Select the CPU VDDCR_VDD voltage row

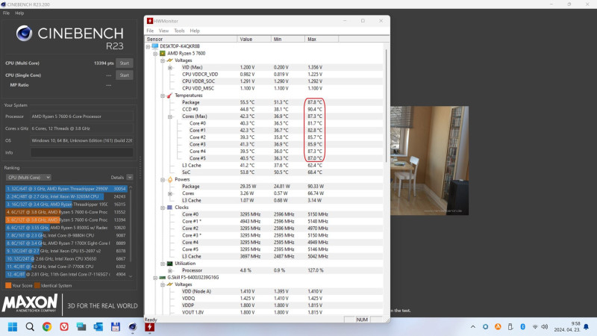click(264, 74)
